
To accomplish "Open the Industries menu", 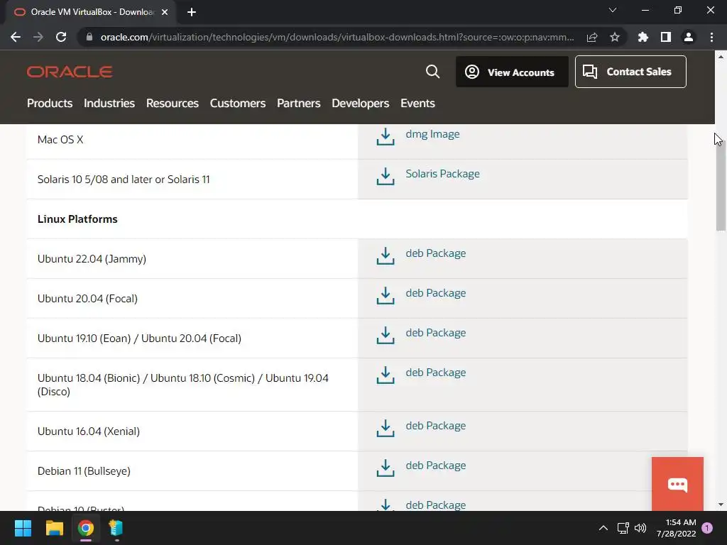I will click(x=109, y=103).
